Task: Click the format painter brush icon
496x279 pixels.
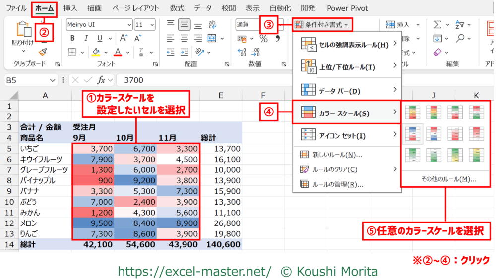Action: (43, 51)
